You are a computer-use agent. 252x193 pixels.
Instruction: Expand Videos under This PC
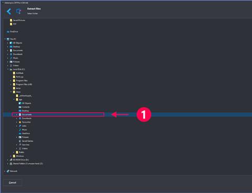[8, 66]
